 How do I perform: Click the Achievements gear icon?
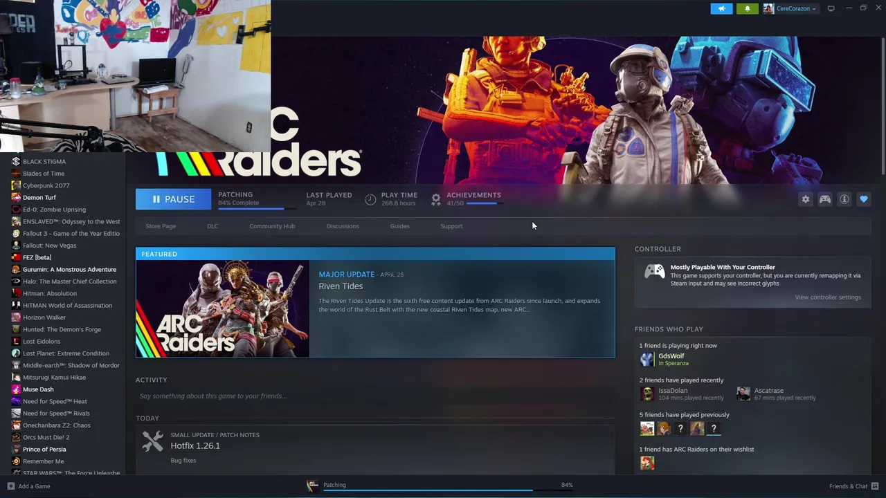click(435, 199)
